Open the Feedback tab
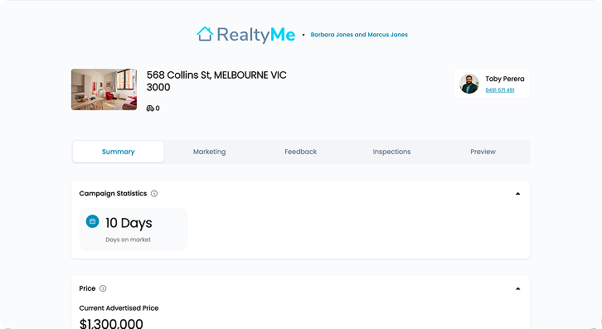 [x=301, y=152]
